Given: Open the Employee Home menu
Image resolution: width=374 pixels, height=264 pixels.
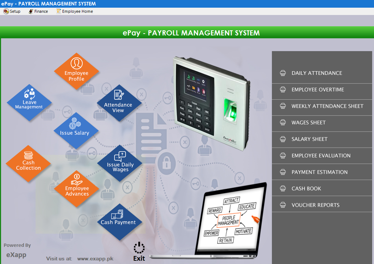Looking at the screenshot, I should [x=75, y=11].
